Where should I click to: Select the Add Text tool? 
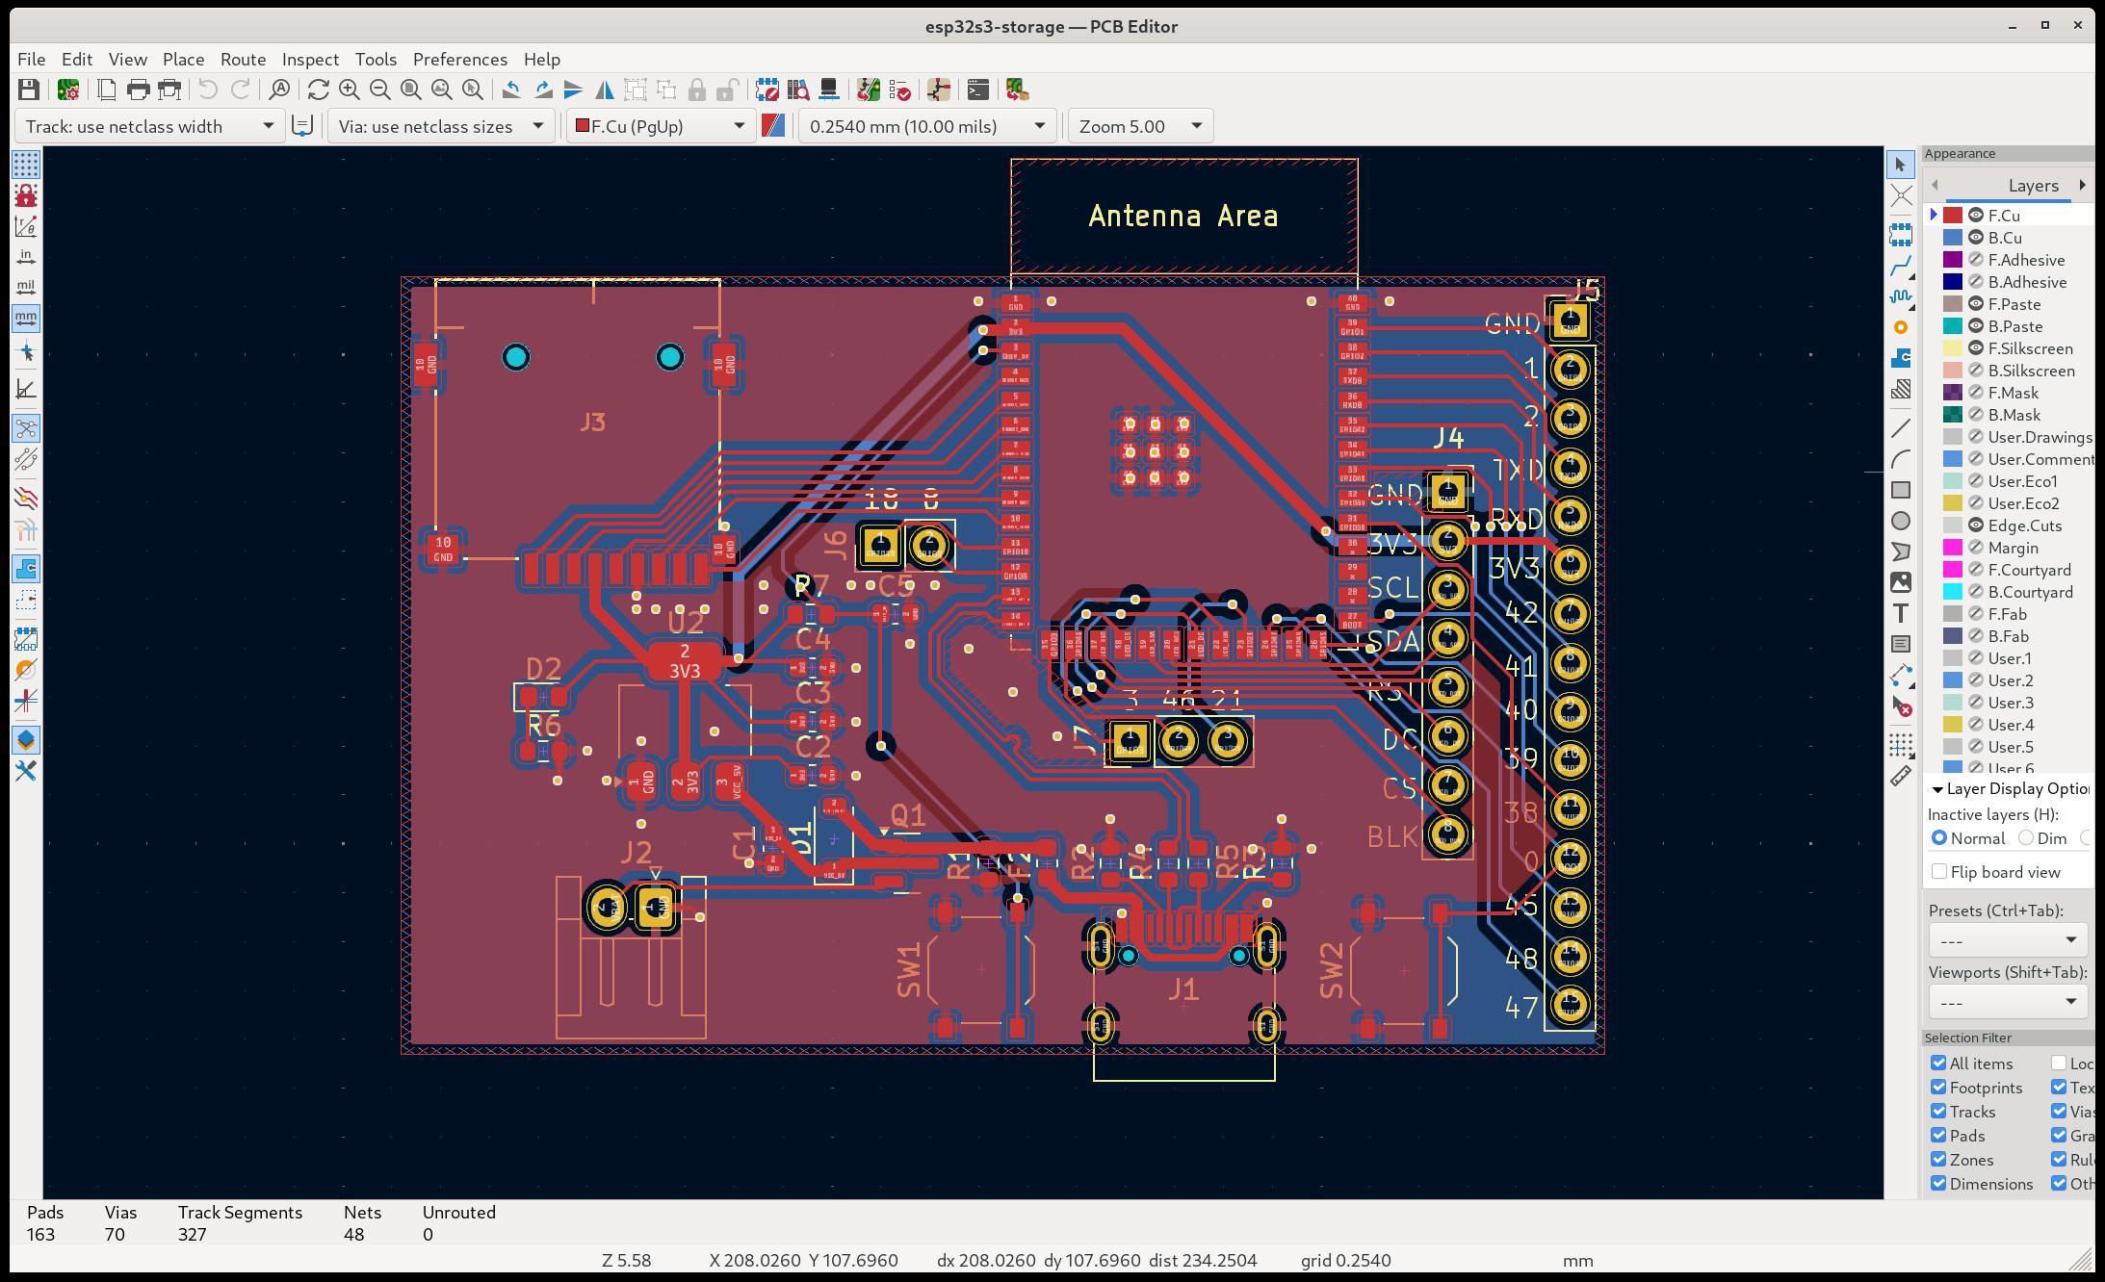click(1900, 613)
